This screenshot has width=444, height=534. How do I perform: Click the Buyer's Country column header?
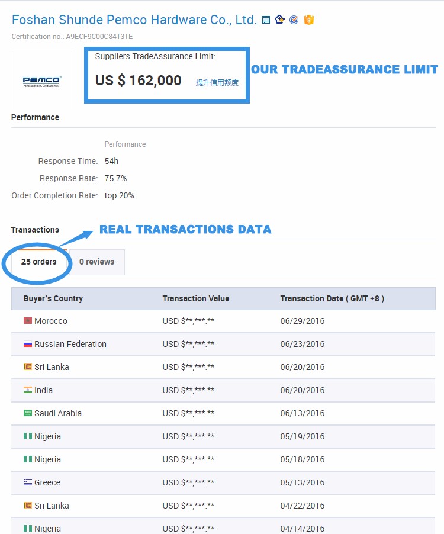[x=53, y=298]
